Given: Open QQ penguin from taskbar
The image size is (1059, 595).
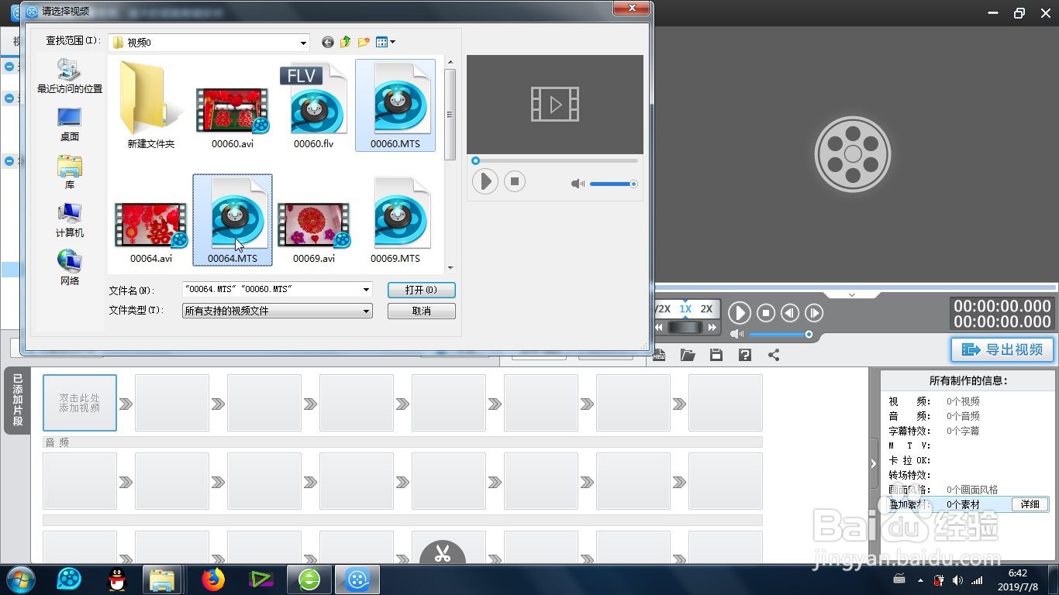Looking at the screenshot, I should click(x=116, y=580).
